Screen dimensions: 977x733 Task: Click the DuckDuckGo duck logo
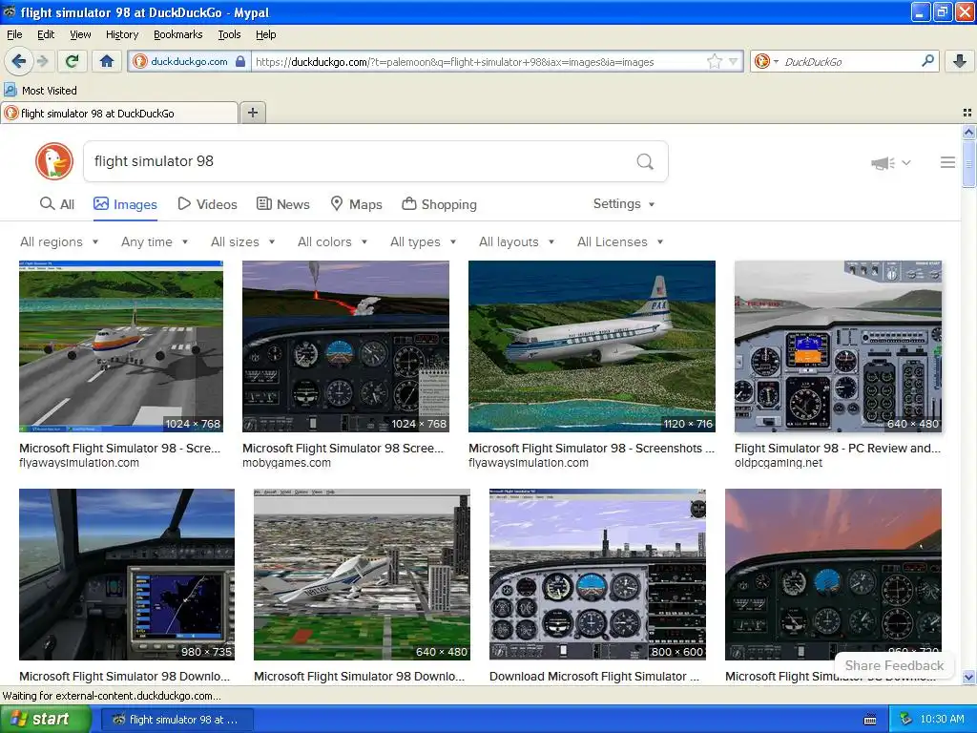coord(54,161)
